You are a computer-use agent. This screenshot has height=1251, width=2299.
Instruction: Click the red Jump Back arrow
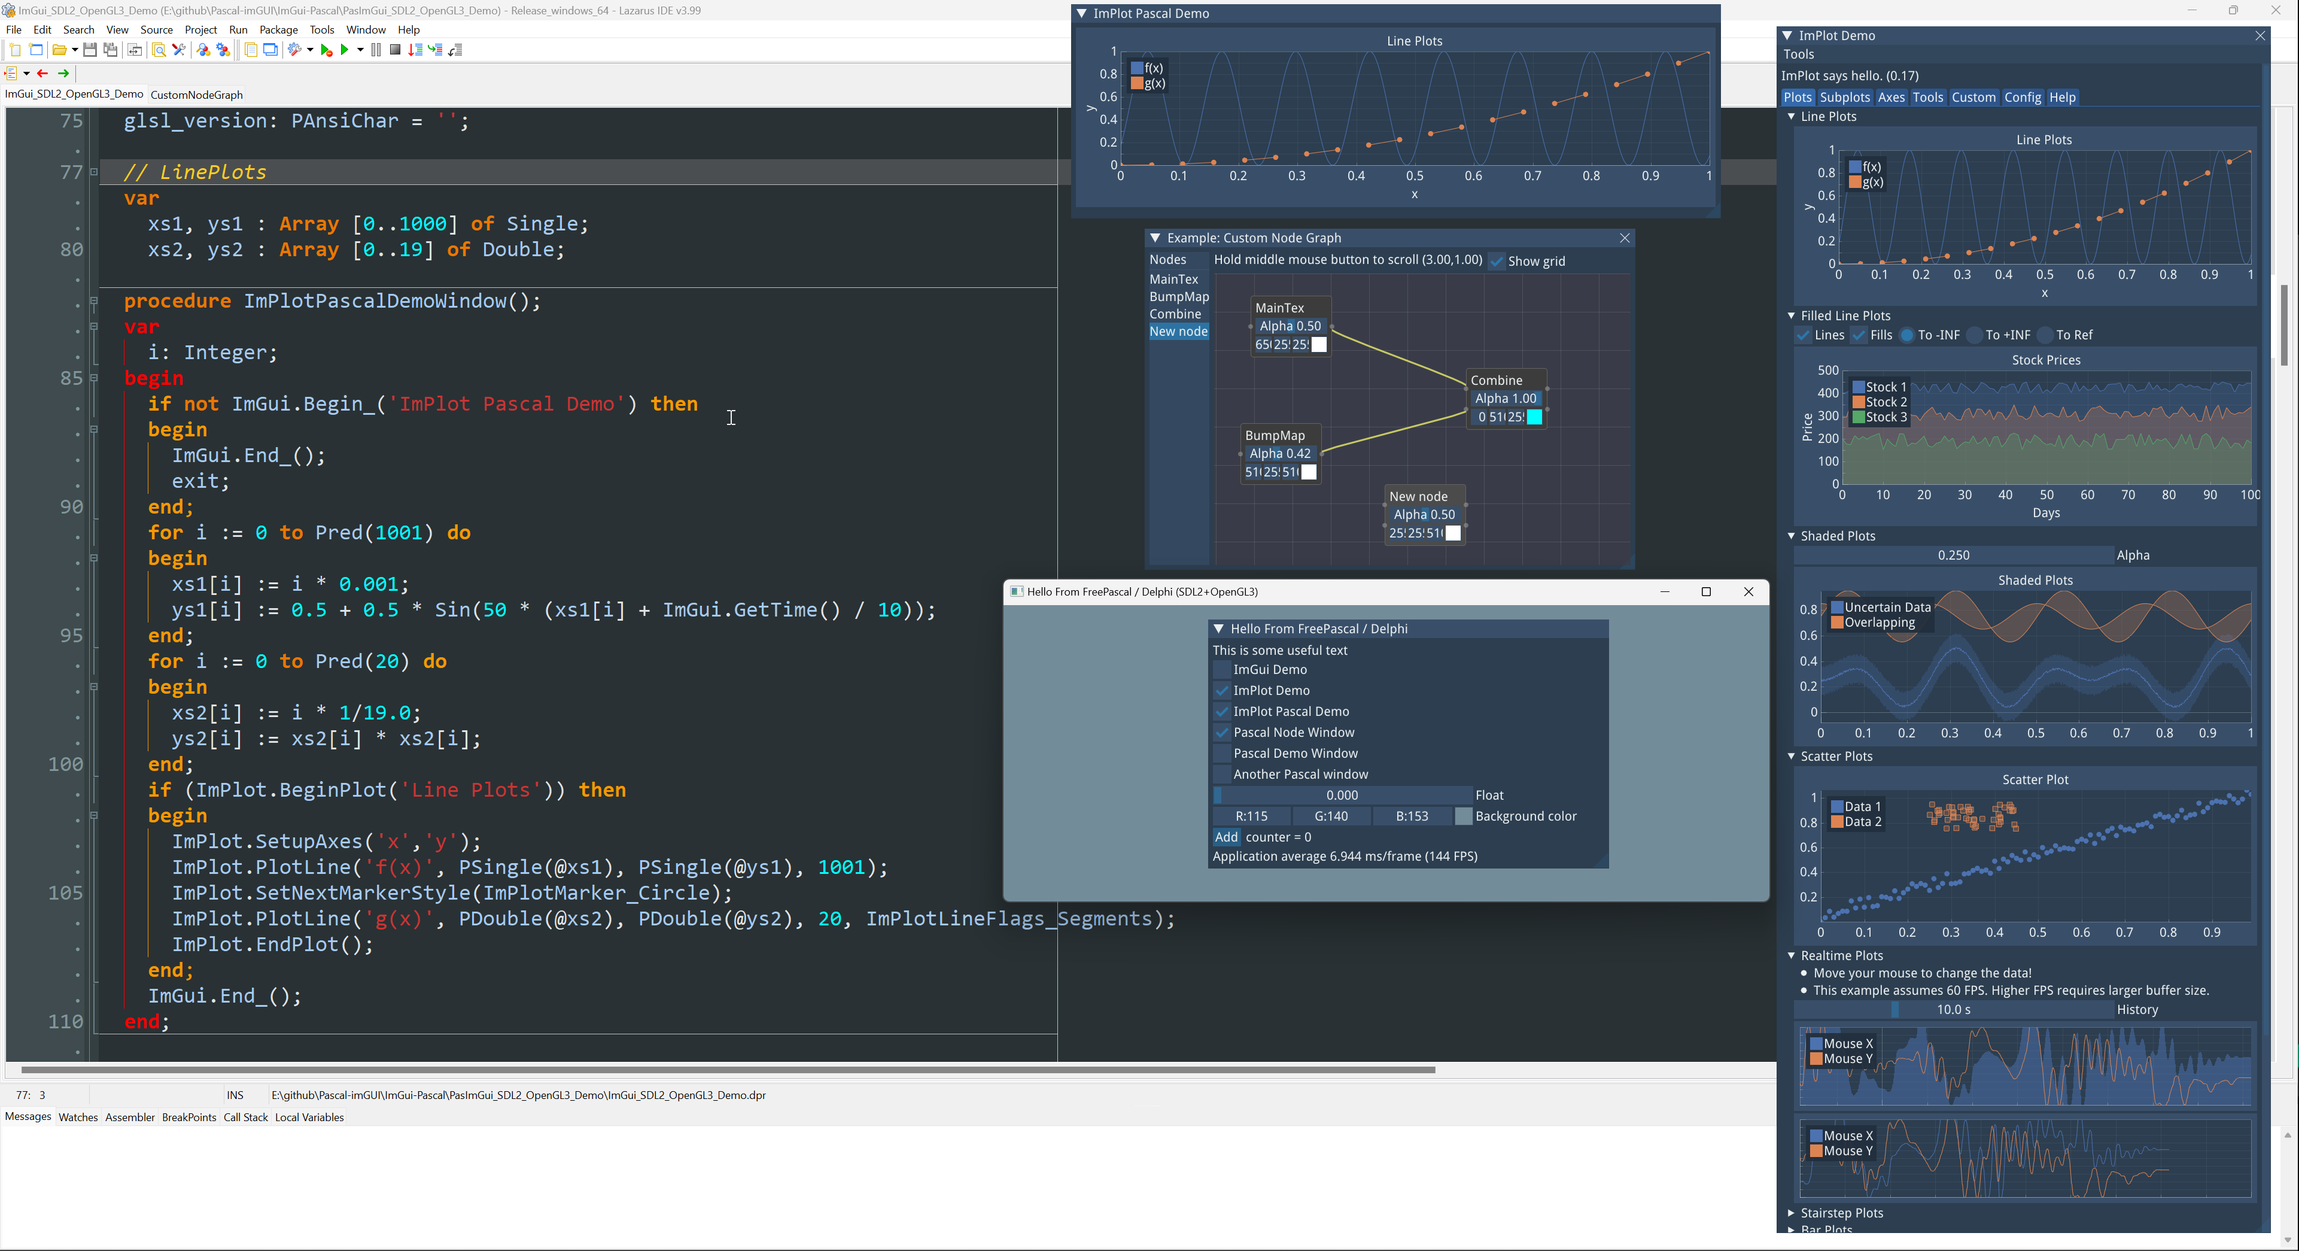[x=42, y=73]
